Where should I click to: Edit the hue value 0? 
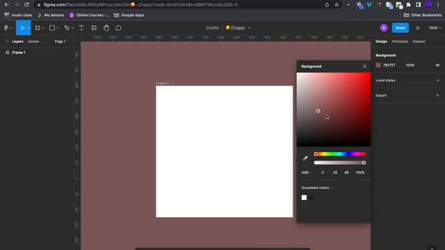323,173
